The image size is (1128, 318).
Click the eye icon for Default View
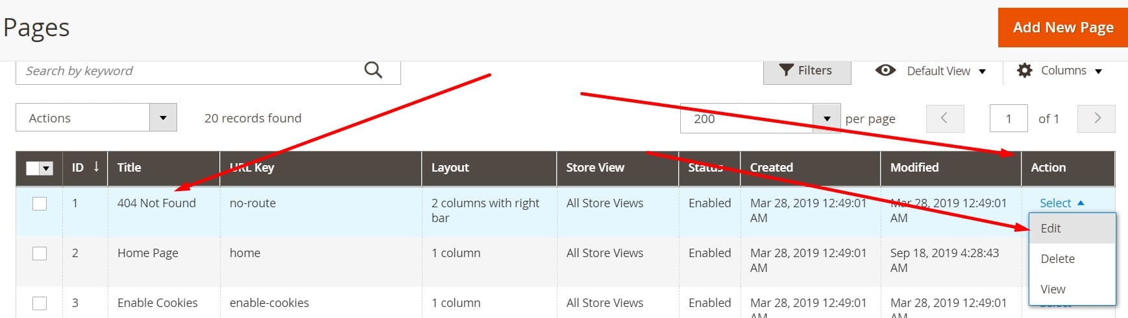point(885,70)
